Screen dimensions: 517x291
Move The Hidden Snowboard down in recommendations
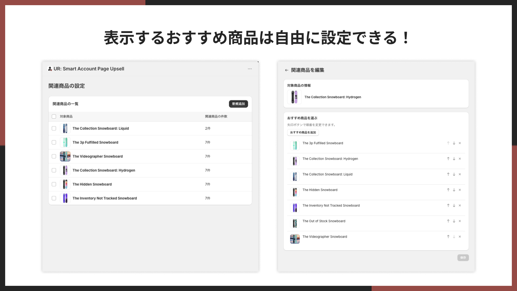coord(454,190)
